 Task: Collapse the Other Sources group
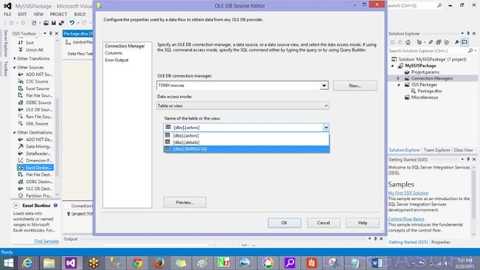[14, 67]
